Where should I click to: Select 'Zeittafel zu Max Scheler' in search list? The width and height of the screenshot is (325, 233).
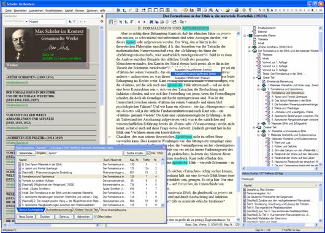pos(261,190)
